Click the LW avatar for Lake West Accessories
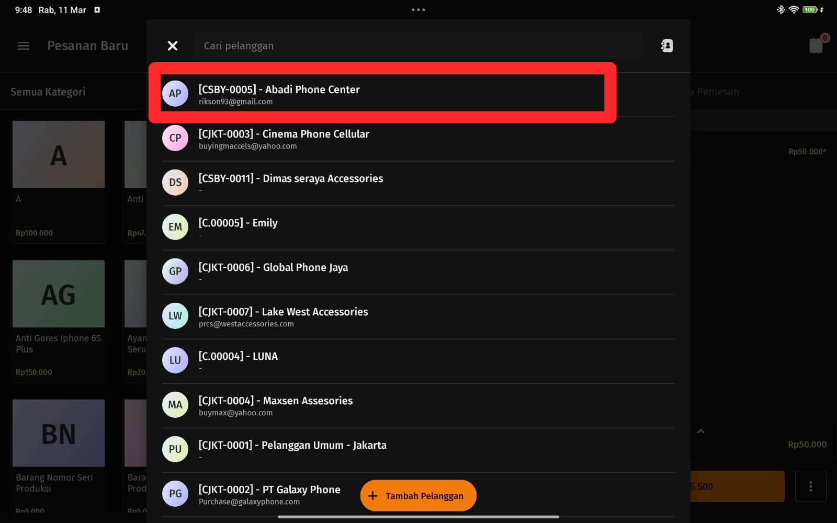The image size is (837, 523). point(175,316)
